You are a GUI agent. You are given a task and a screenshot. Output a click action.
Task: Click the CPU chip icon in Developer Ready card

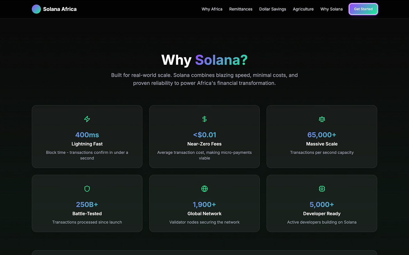click(322, 189)
